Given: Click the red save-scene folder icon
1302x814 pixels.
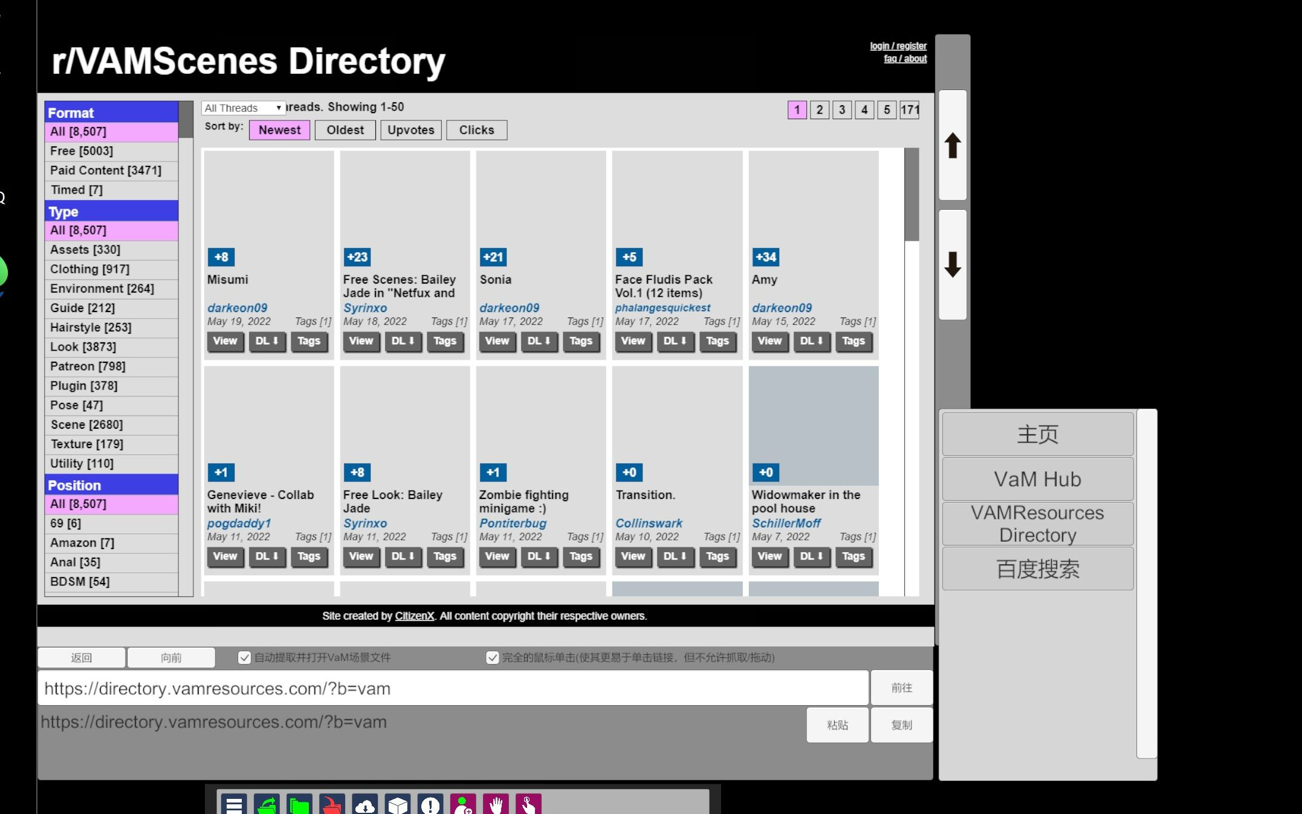Looking at the screenshot, I should click(332, 805).
